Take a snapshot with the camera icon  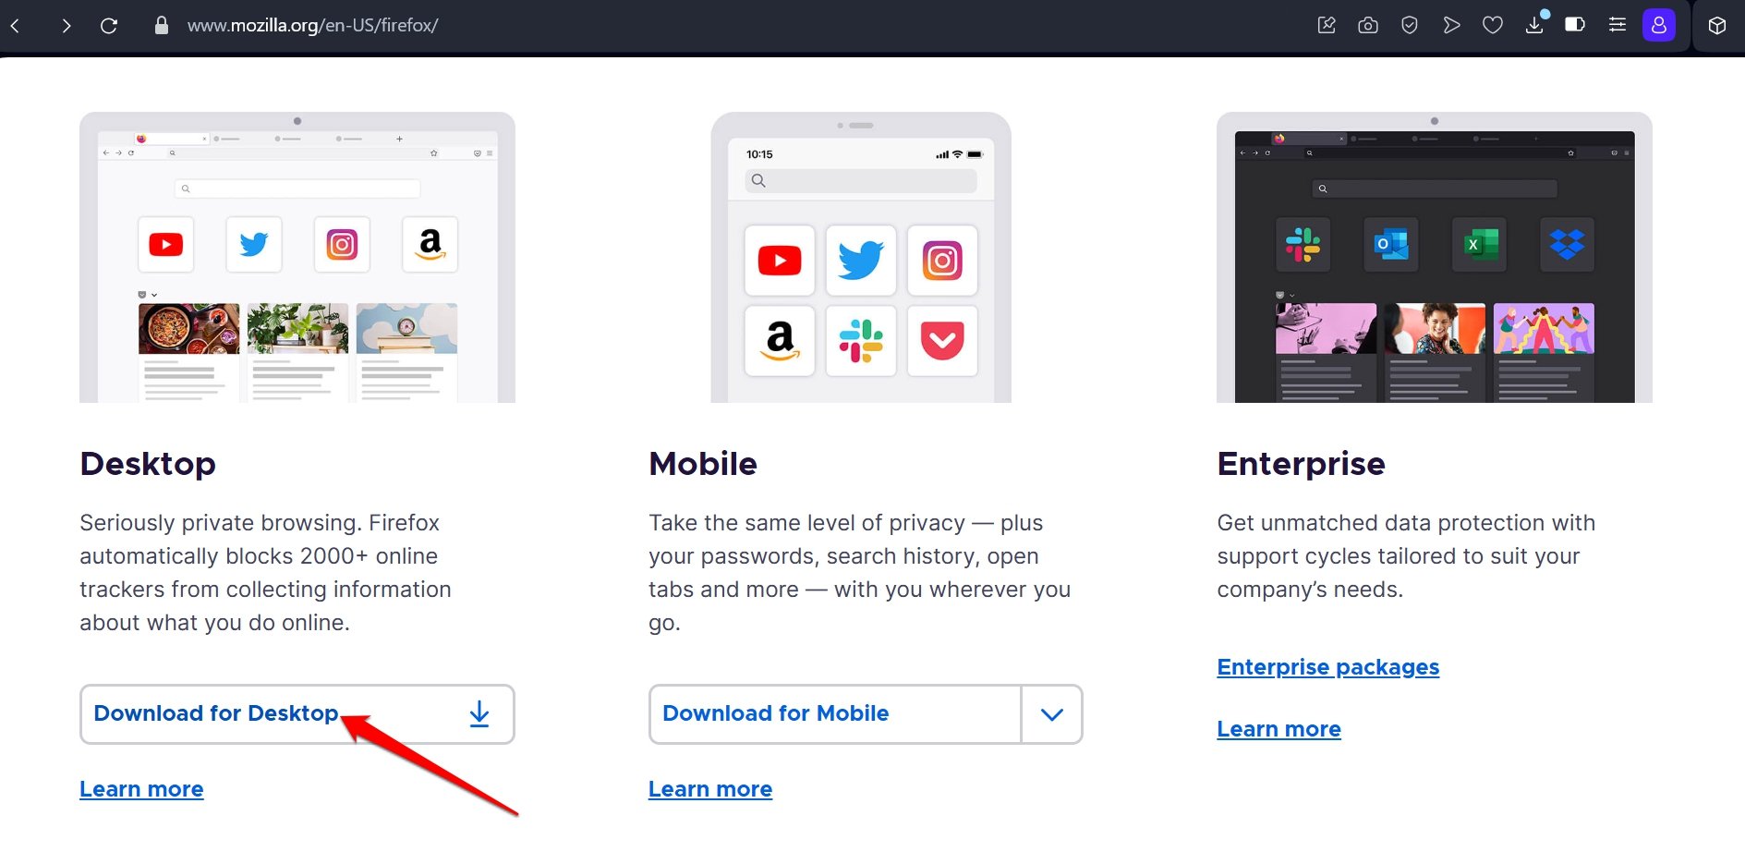coord(1368,26)
